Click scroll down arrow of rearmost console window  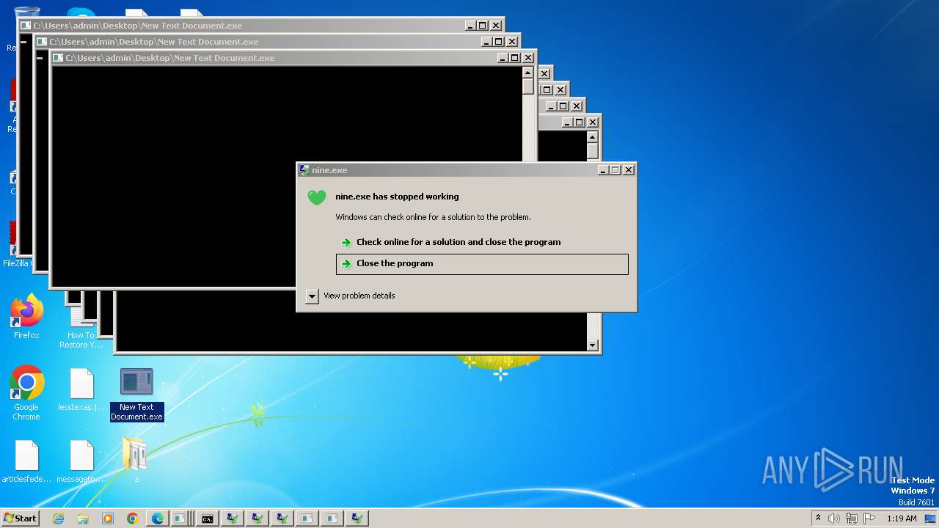592,345
